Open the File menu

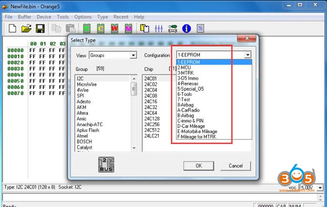pos(8,17)
